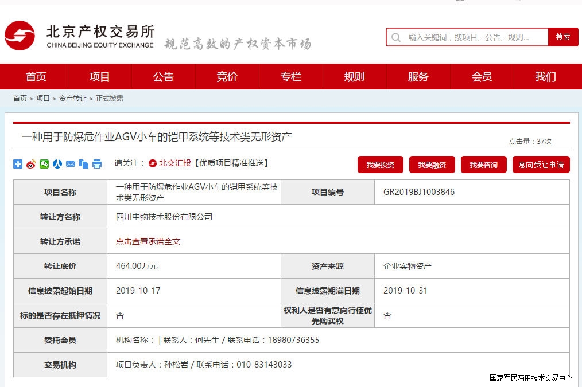
Task: Click the 信息披露起始日期 label
Action: point(60,291)
